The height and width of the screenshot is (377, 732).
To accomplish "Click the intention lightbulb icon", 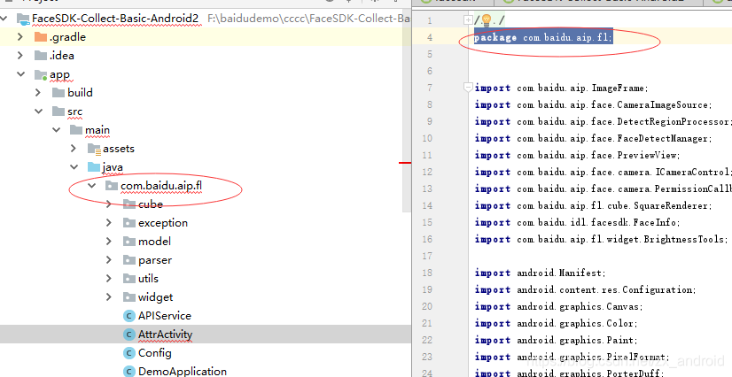I will click(487, 20).
